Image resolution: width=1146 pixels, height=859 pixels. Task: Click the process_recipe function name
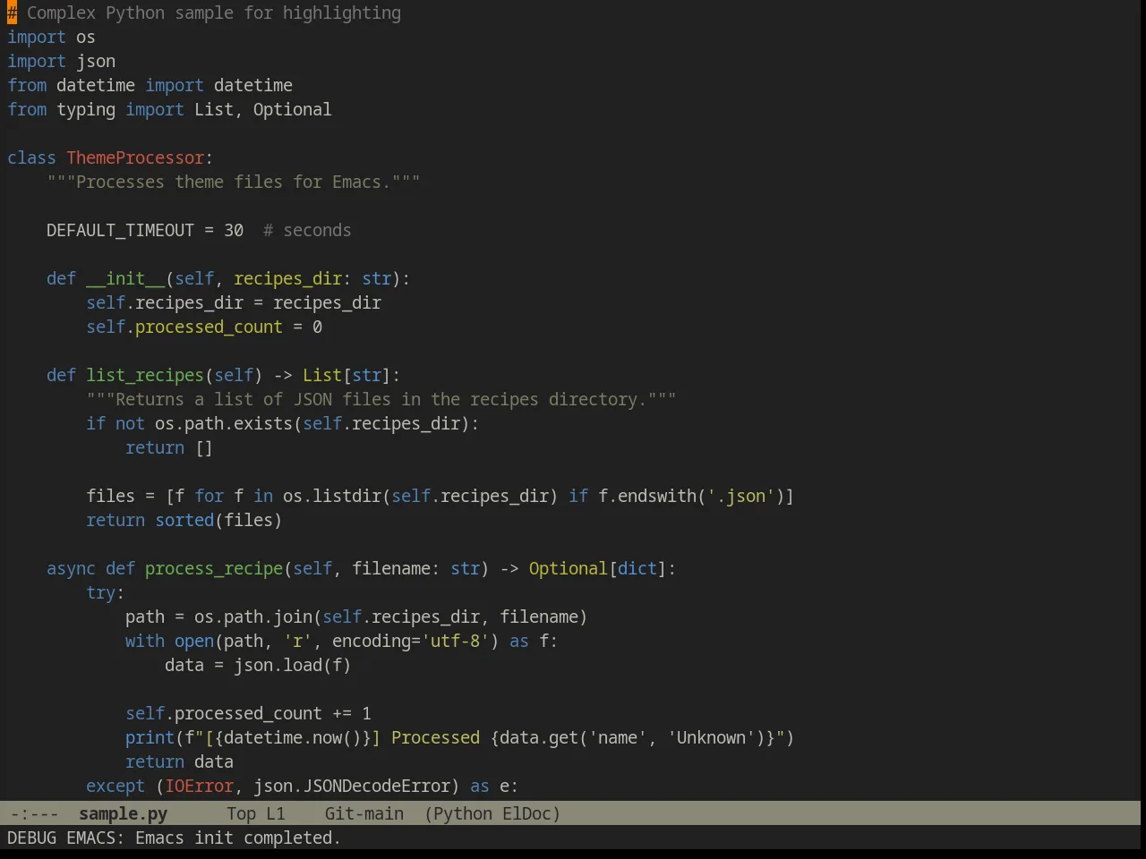click(214, 568)
